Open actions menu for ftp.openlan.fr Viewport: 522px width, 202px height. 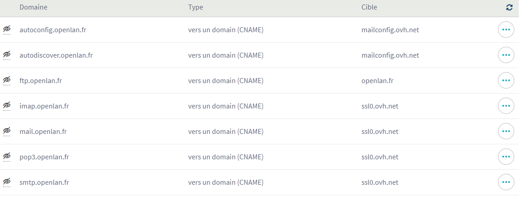pos(506,81)
